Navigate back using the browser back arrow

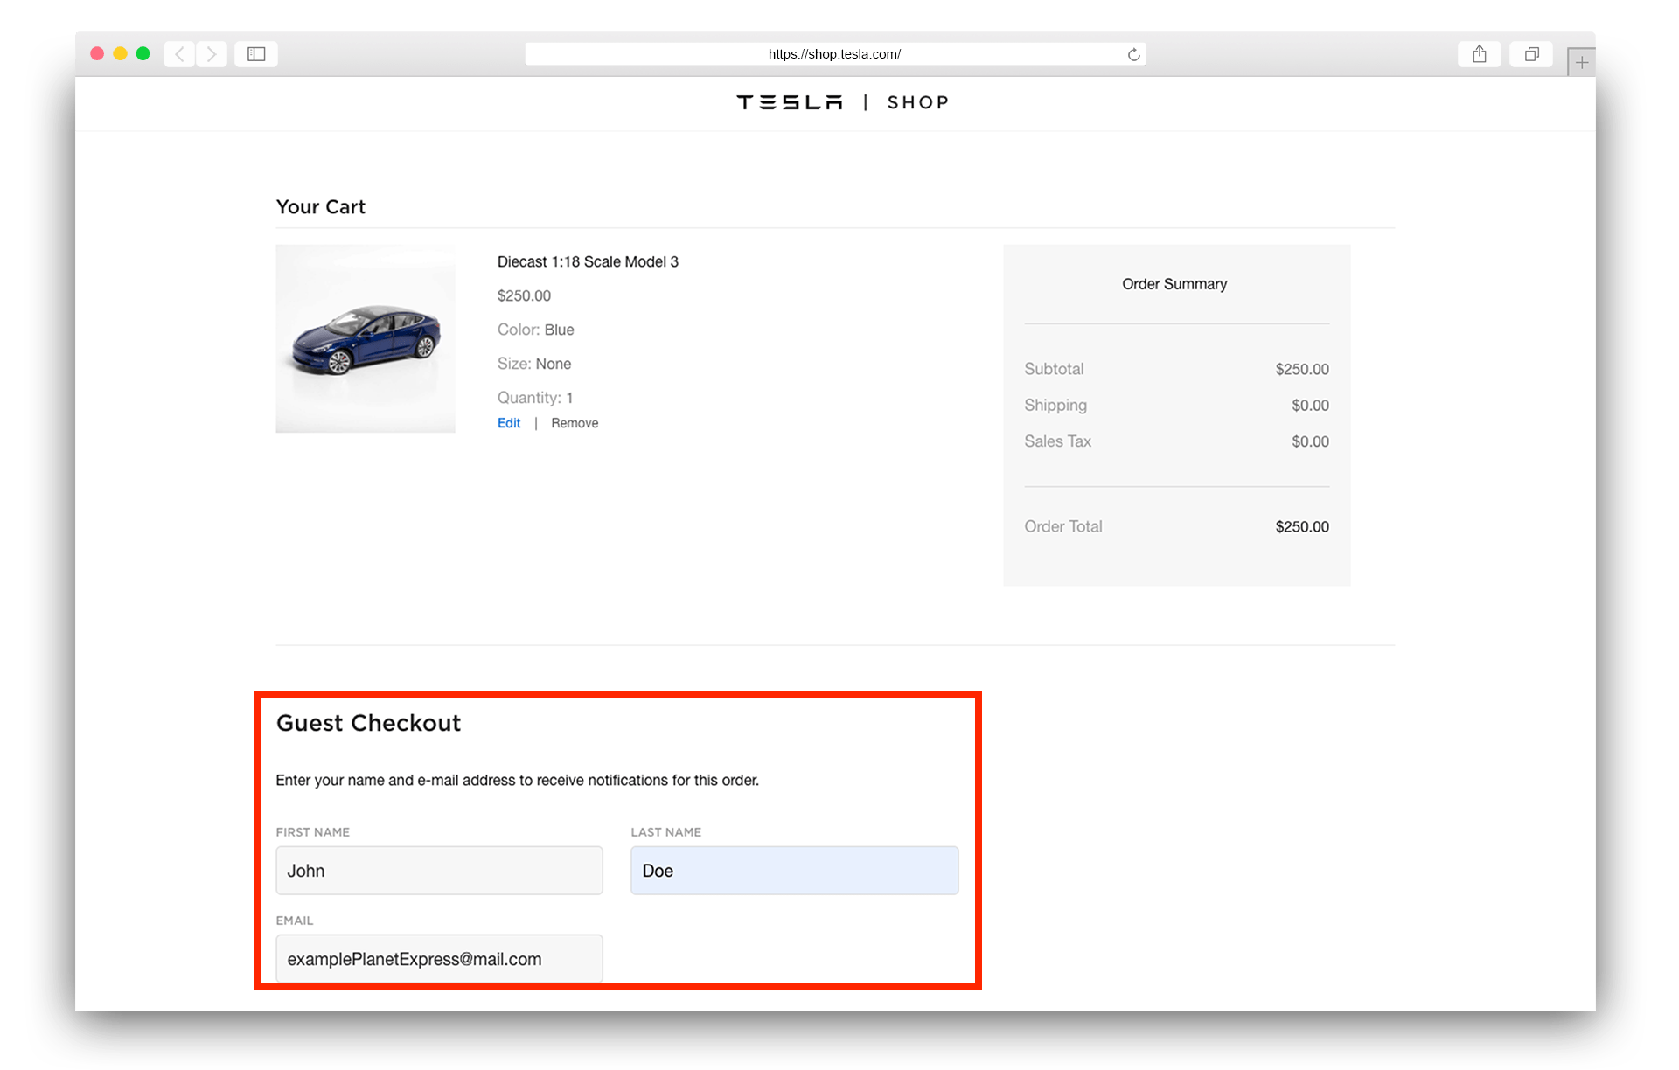click(179, 53)
